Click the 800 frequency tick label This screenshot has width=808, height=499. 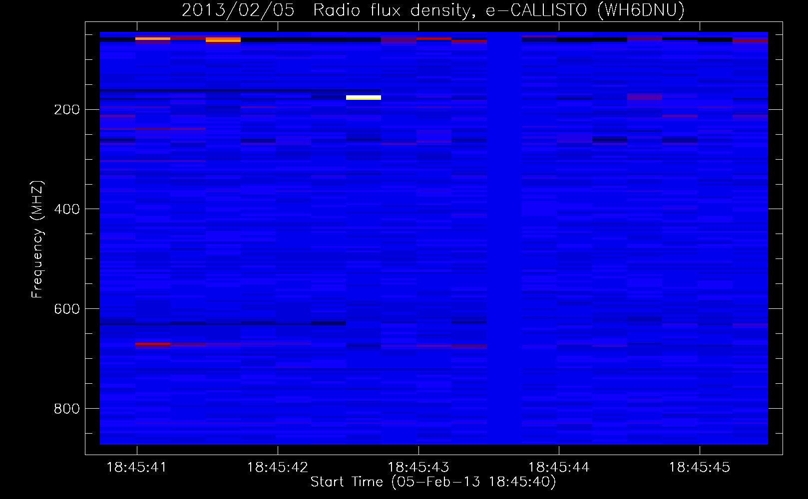(67, 409)
